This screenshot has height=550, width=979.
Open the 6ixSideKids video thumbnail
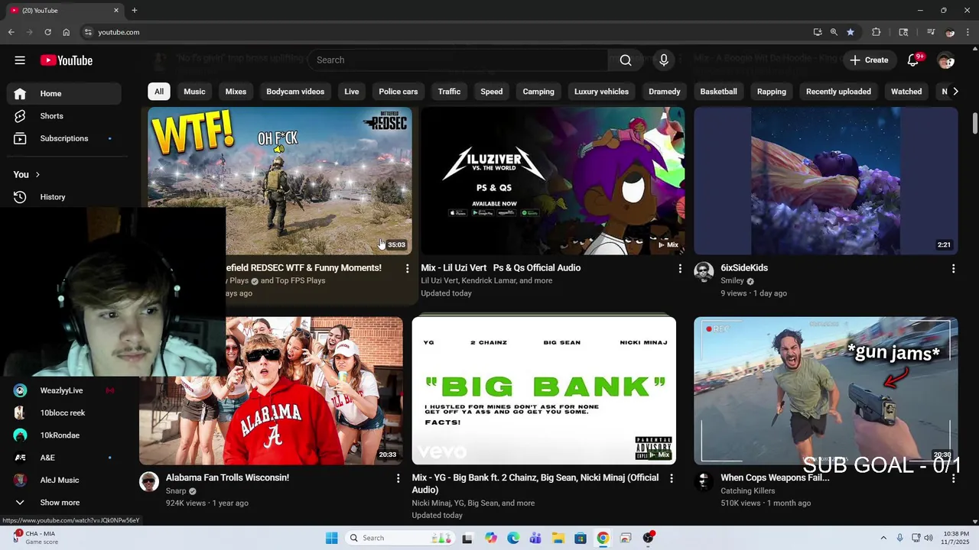click(826, 181)
